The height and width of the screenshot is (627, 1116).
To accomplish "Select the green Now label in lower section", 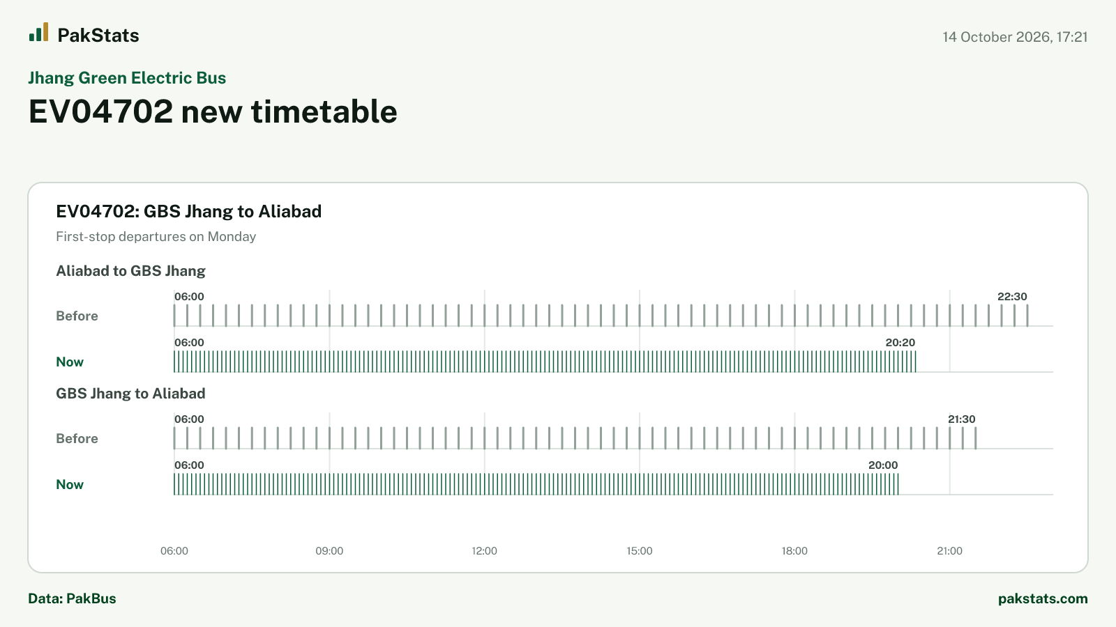I will [x=70, y=485].
